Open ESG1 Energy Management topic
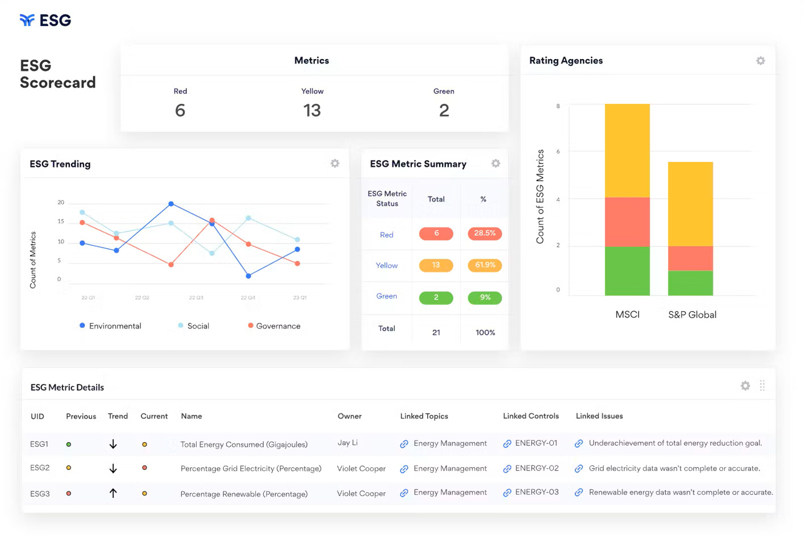The height and width of the screenshot is (537, 805). 450,443
